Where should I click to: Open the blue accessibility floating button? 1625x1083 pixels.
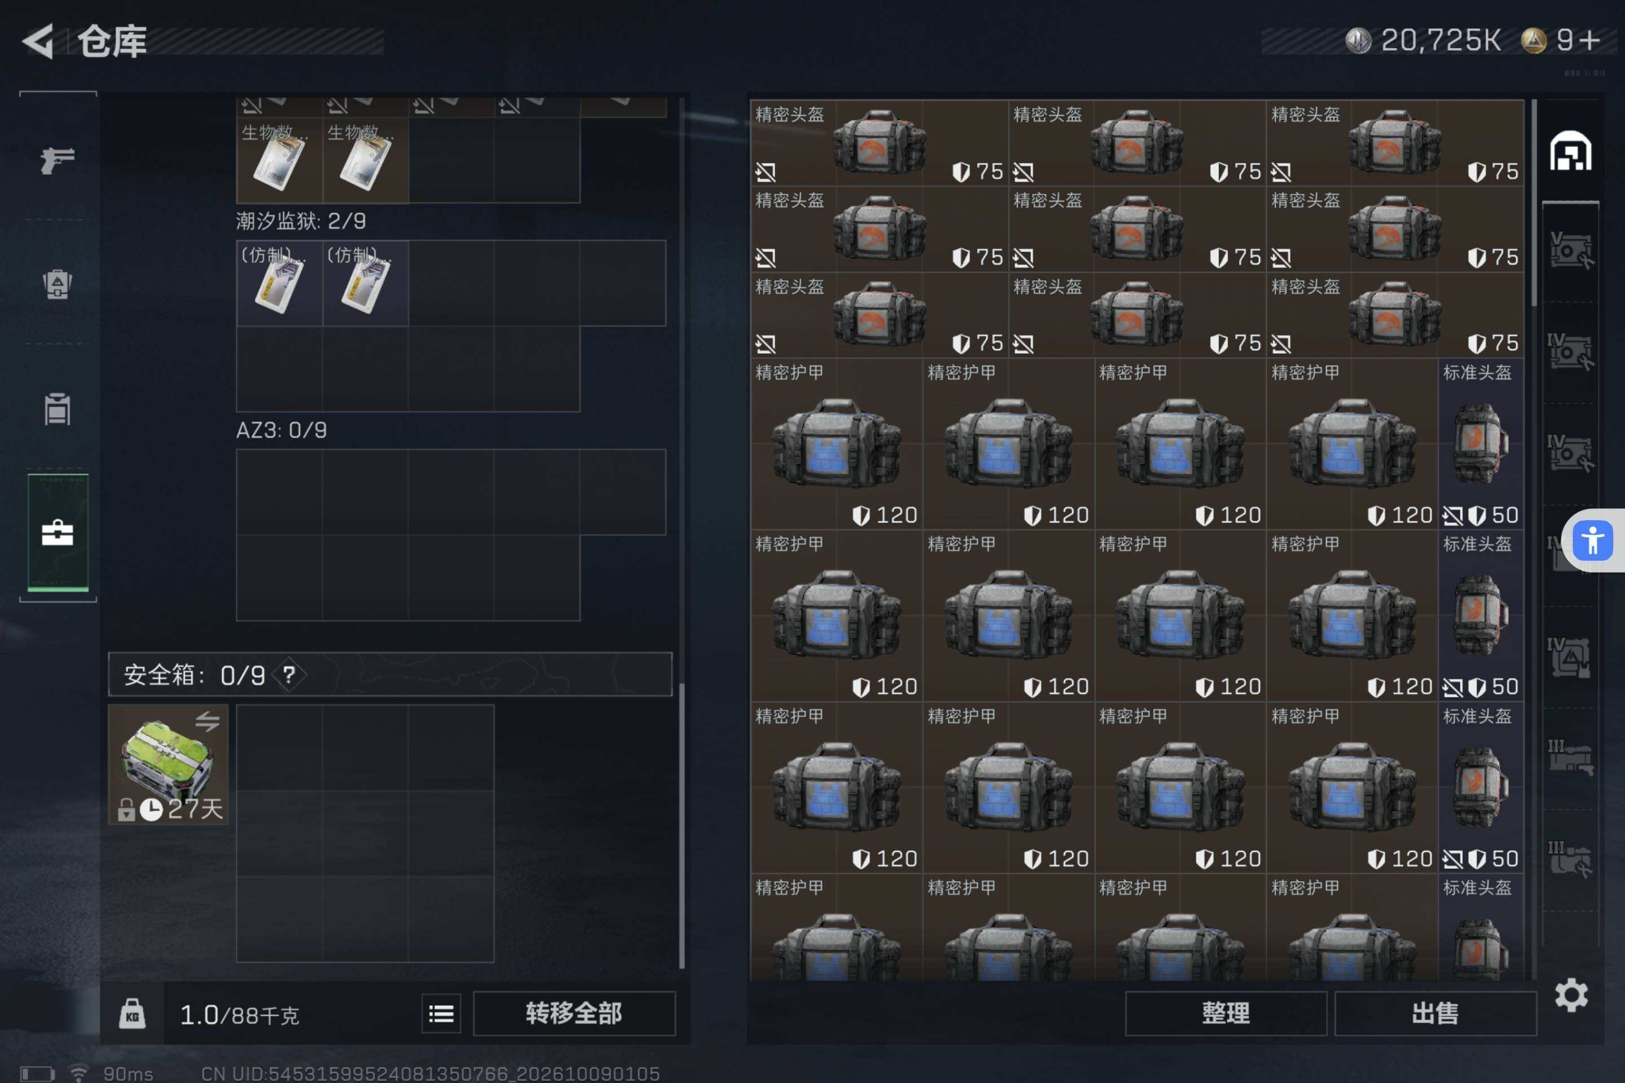(1592, 540)
